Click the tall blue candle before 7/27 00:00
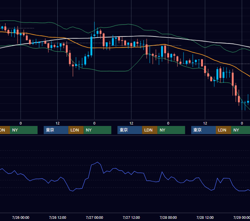Screen dimensions: 250x221 91,46
